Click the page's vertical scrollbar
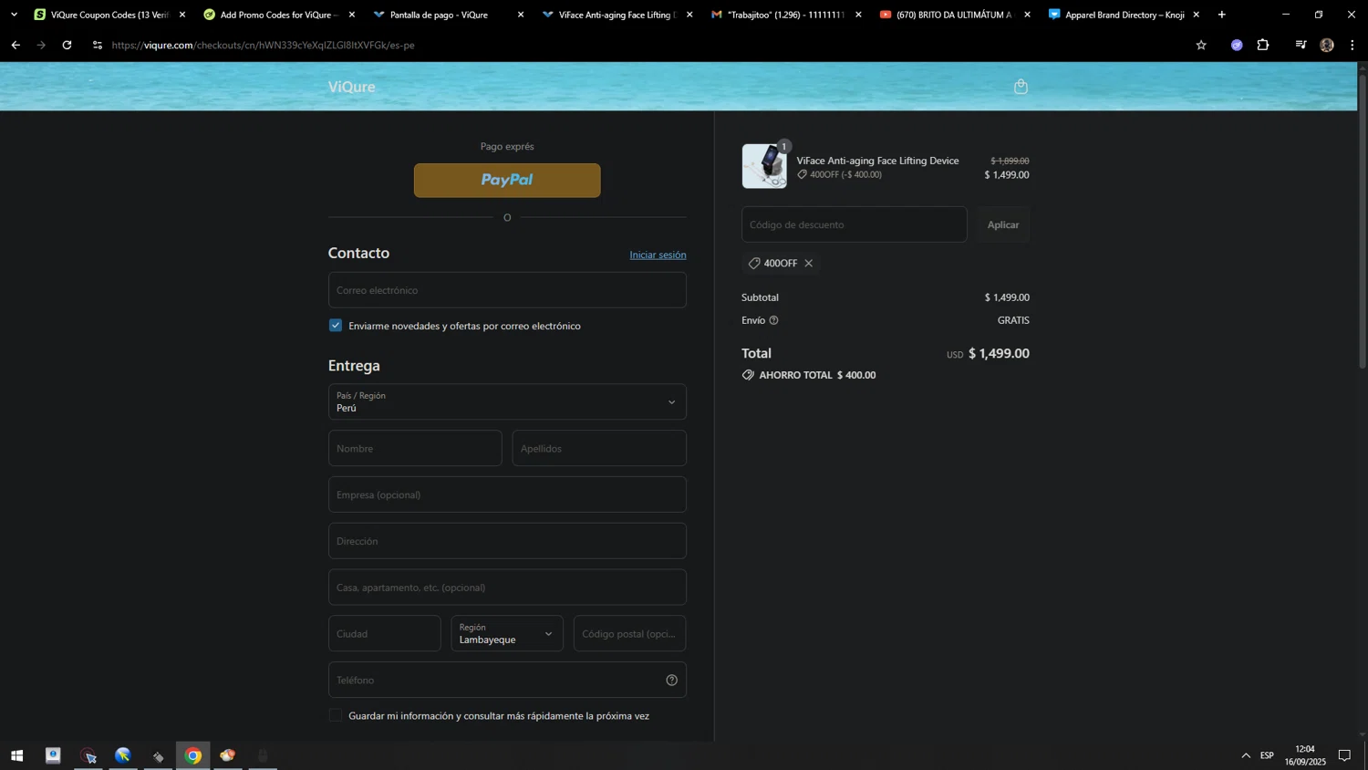The height and width of the screenshot is (770, 1368). [1363, 220]
